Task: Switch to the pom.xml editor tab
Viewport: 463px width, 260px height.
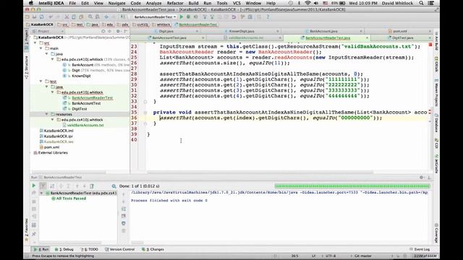Action: (x=399, y=31)
